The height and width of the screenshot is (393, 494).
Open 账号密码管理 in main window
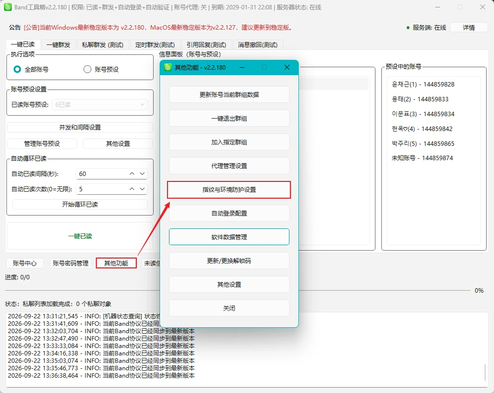pos(71,263)
